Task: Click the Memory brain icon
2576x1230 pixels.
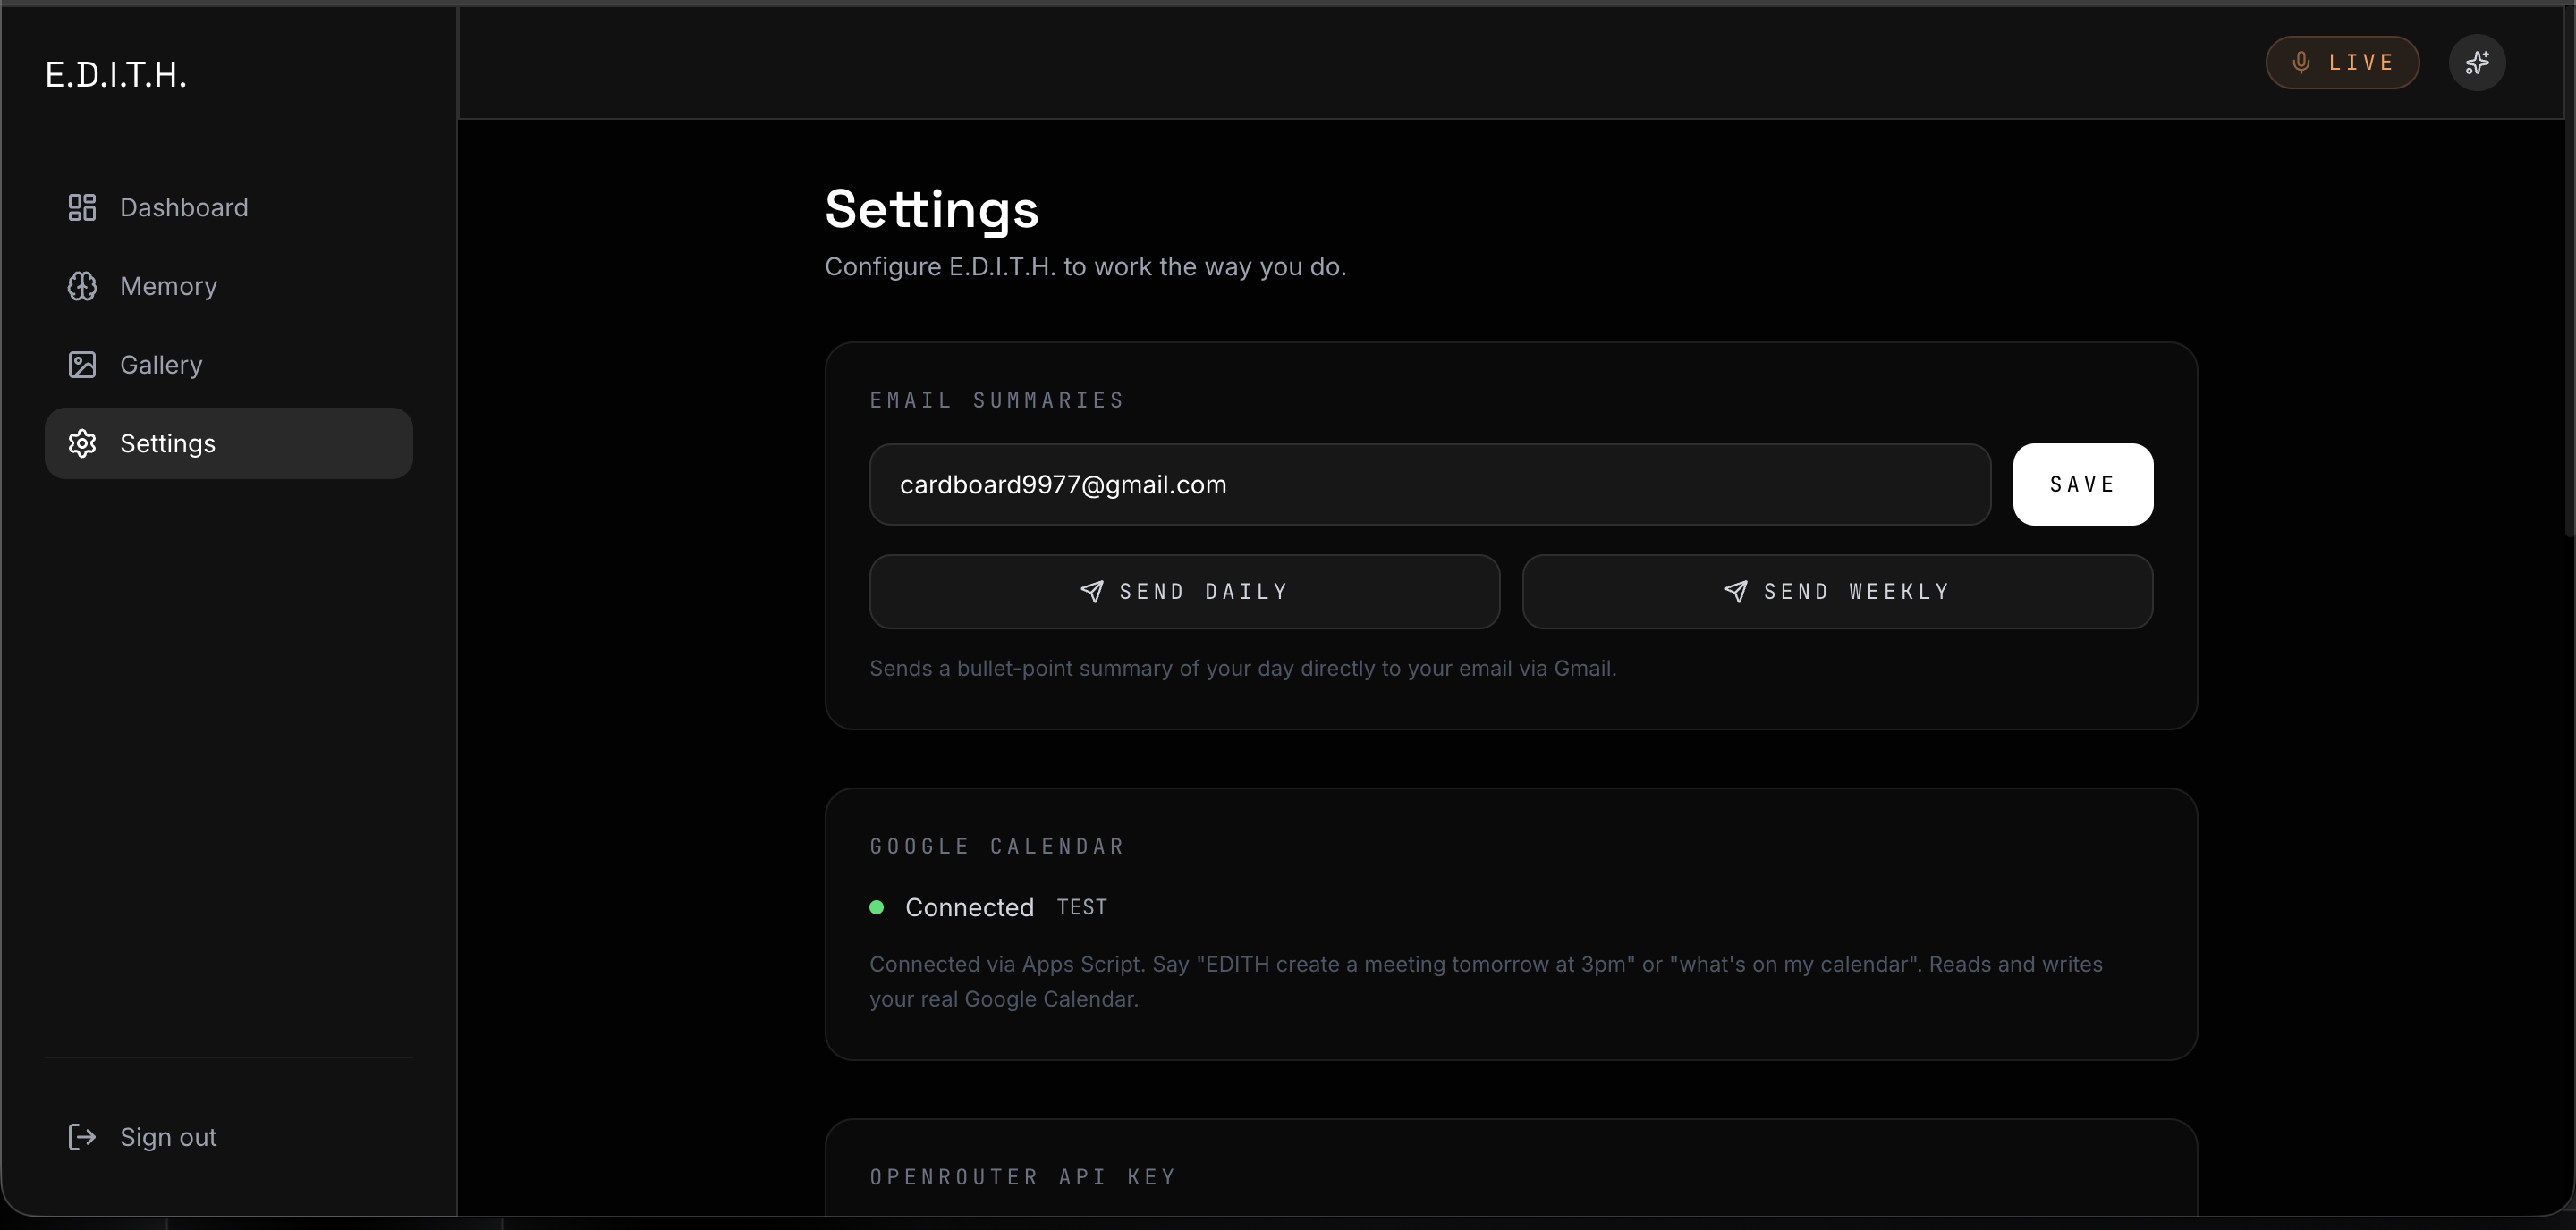Action: pos(82,286)
